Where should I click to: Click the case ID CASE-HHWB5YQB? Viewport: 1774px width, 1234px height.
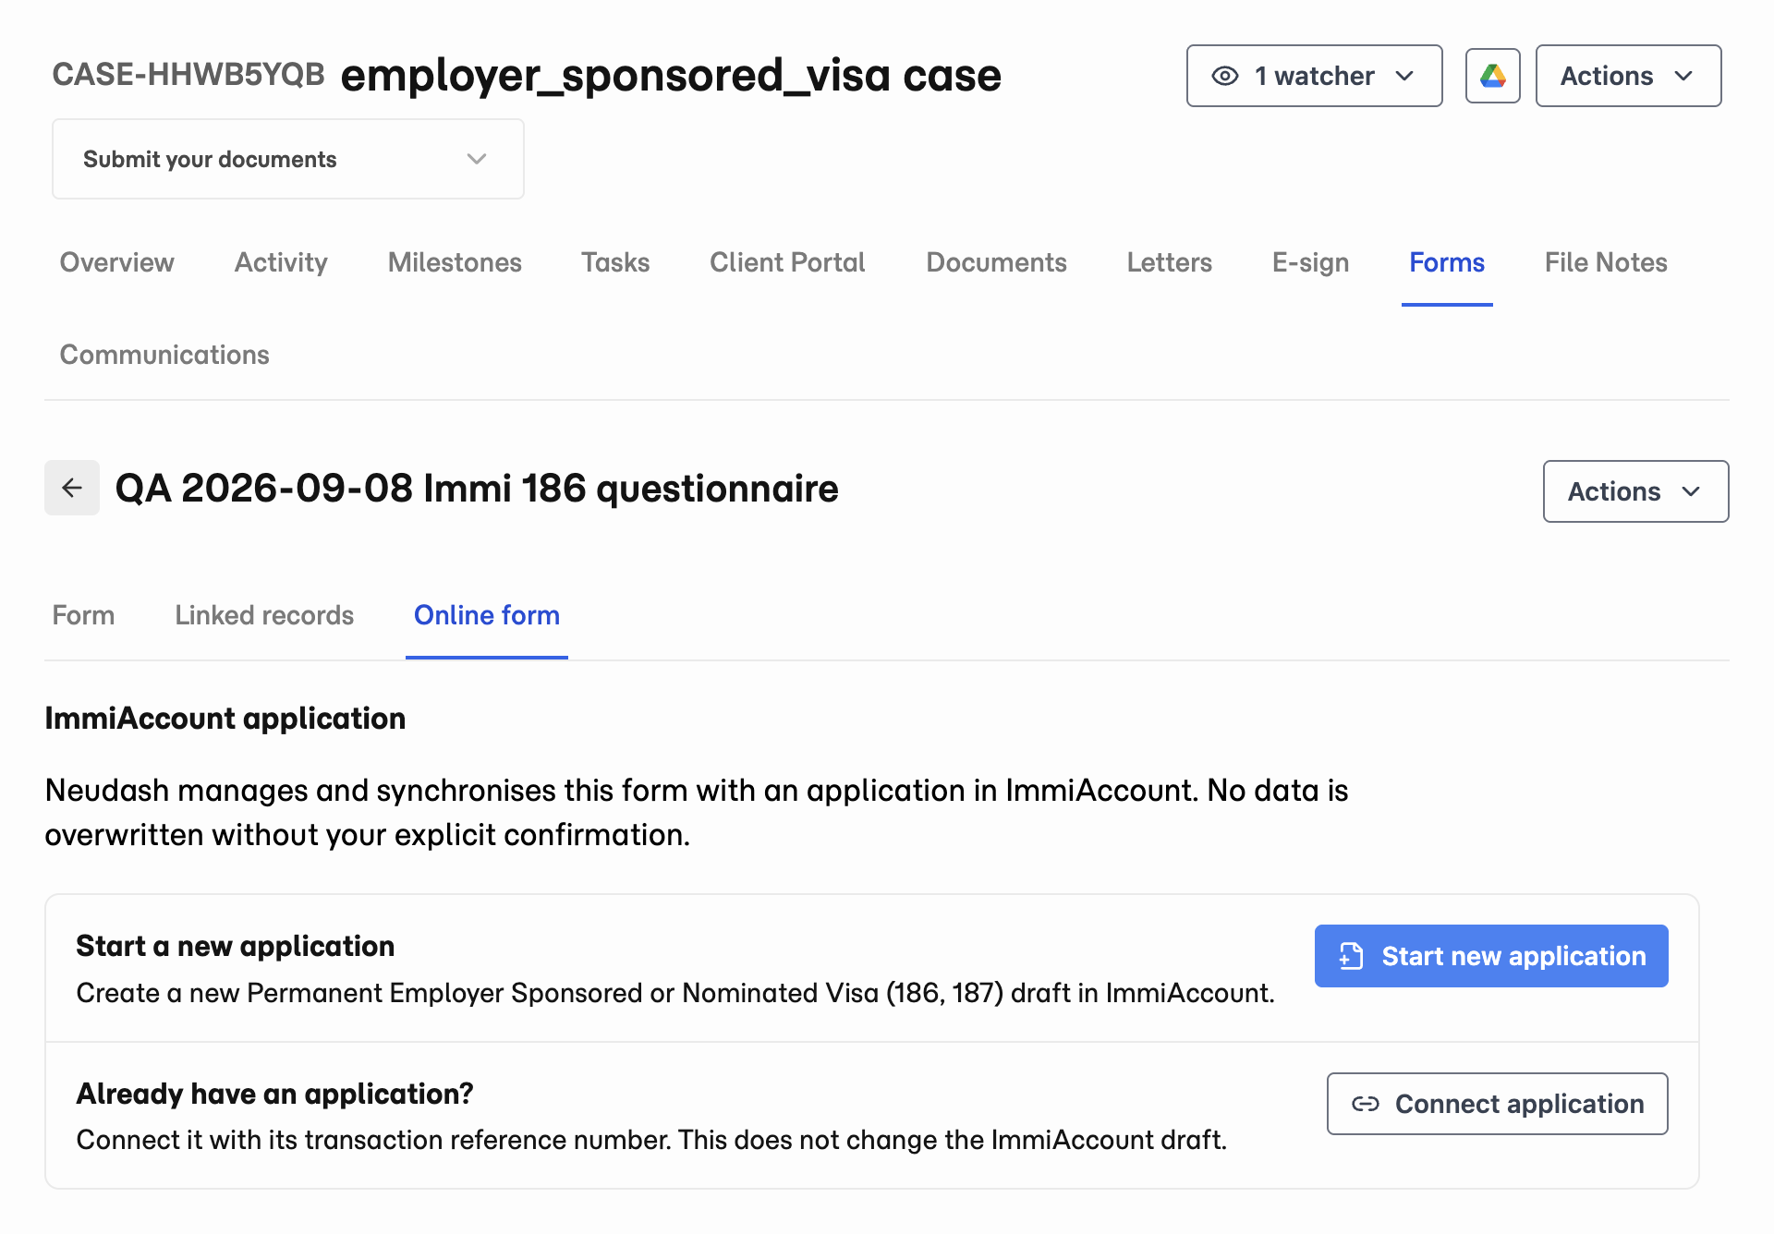(x=188, y=75)
